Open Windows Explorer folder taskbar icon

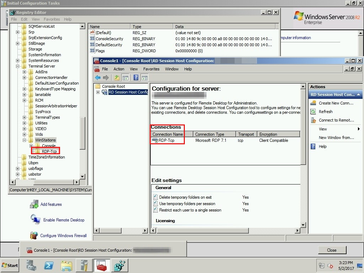(66, 265)
